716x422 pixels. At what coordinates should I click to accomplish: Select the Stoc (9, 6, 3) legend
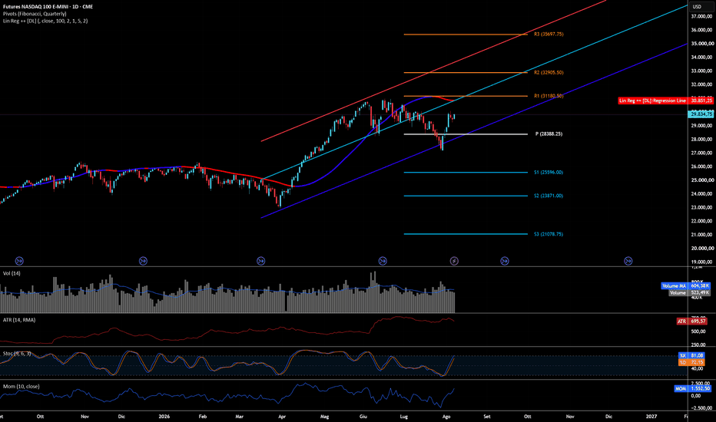[x=17, y=354]
